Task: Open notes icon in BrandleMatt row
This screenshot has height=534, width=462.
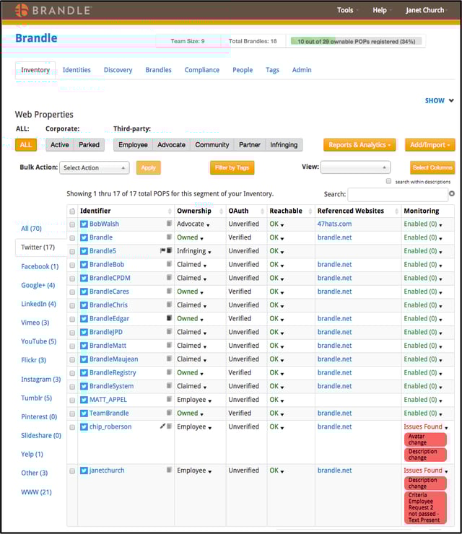Action: [x=169, y=345]
